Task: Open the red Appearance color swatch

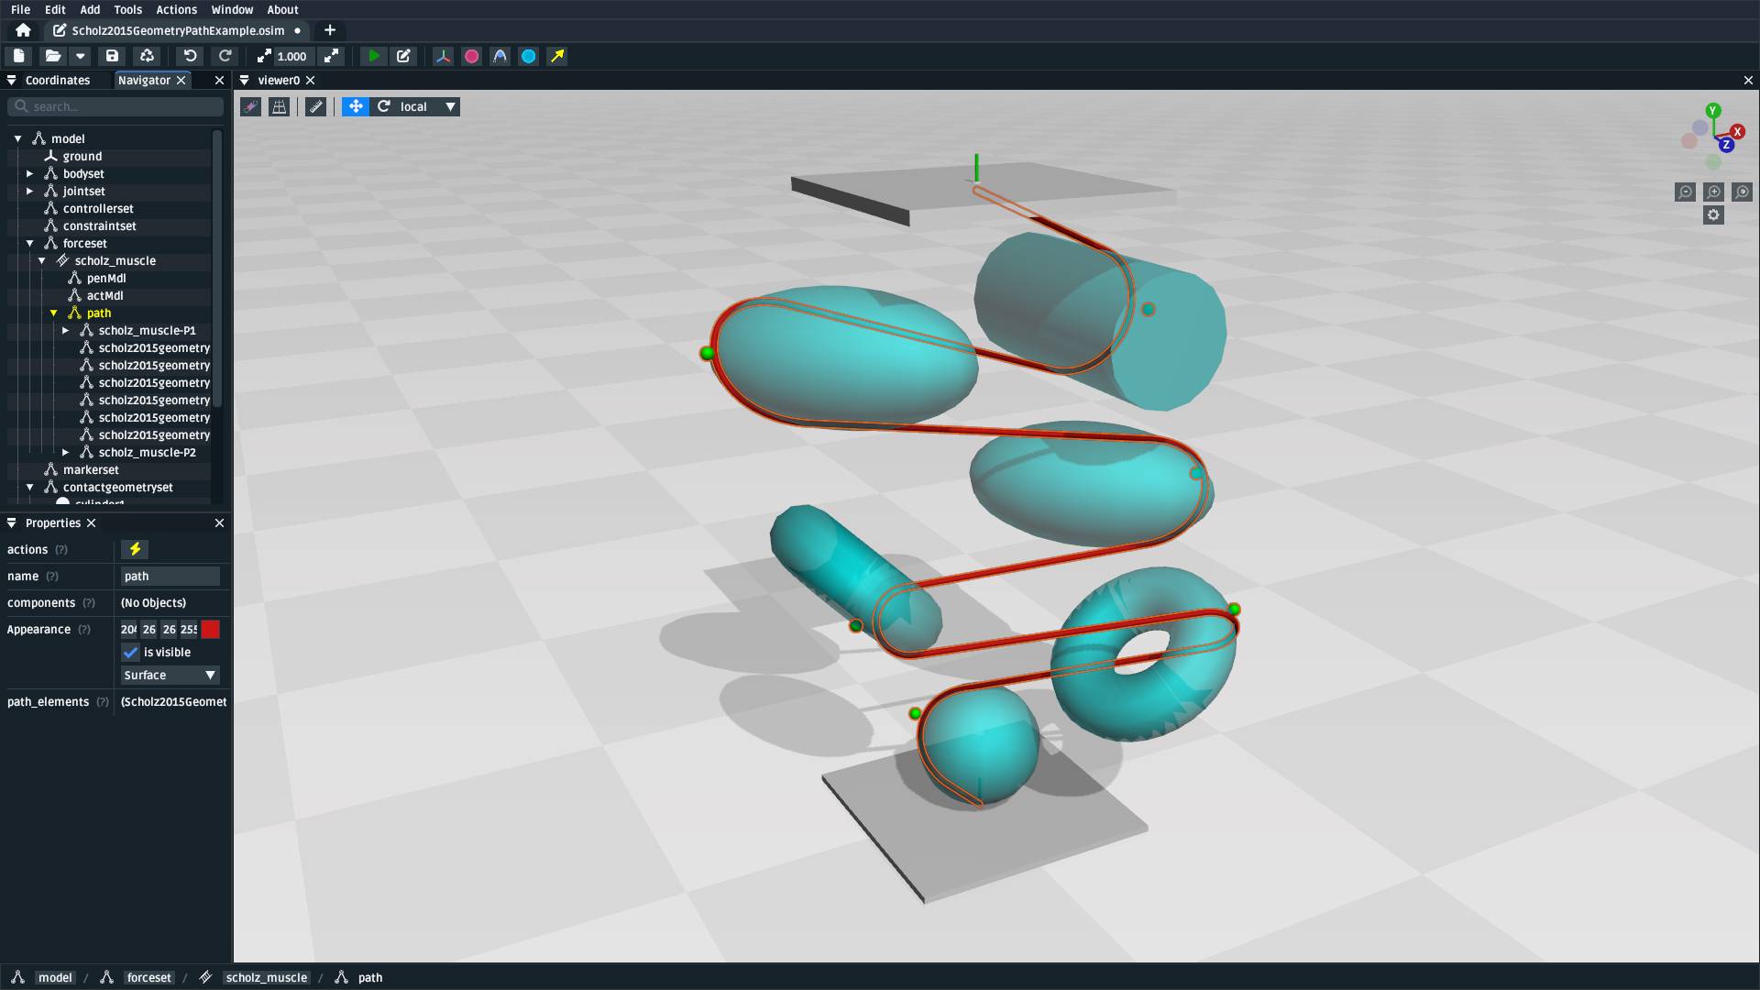Action: coord(211,630)
